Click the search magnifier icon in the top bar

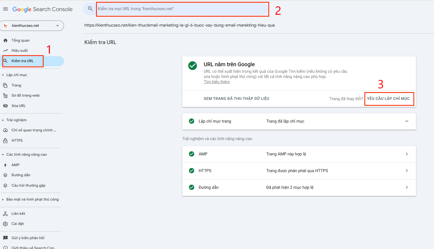pos(90,9)
